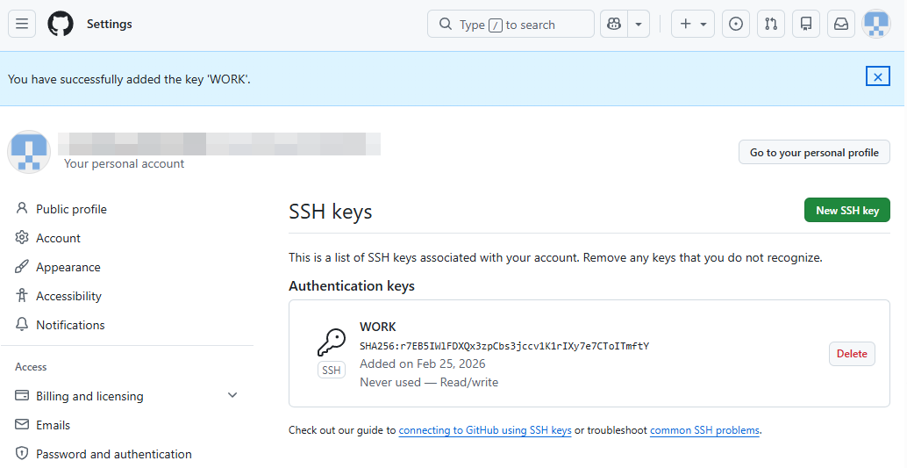This screenshot has width=907, height=468.
Task: Click the search input field
Action: click(x=511, y=24)
